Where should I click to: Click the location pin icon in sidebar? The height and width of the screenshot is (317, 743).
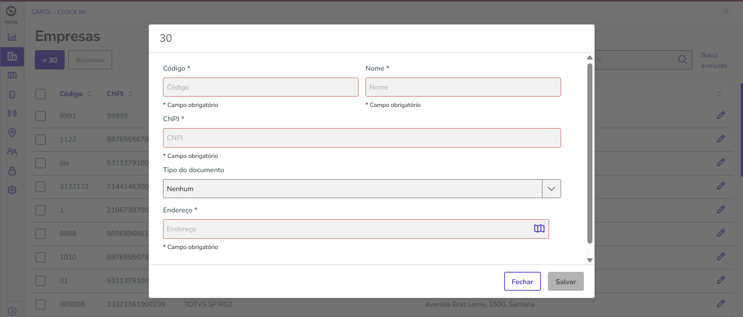[x=12, y=133]
